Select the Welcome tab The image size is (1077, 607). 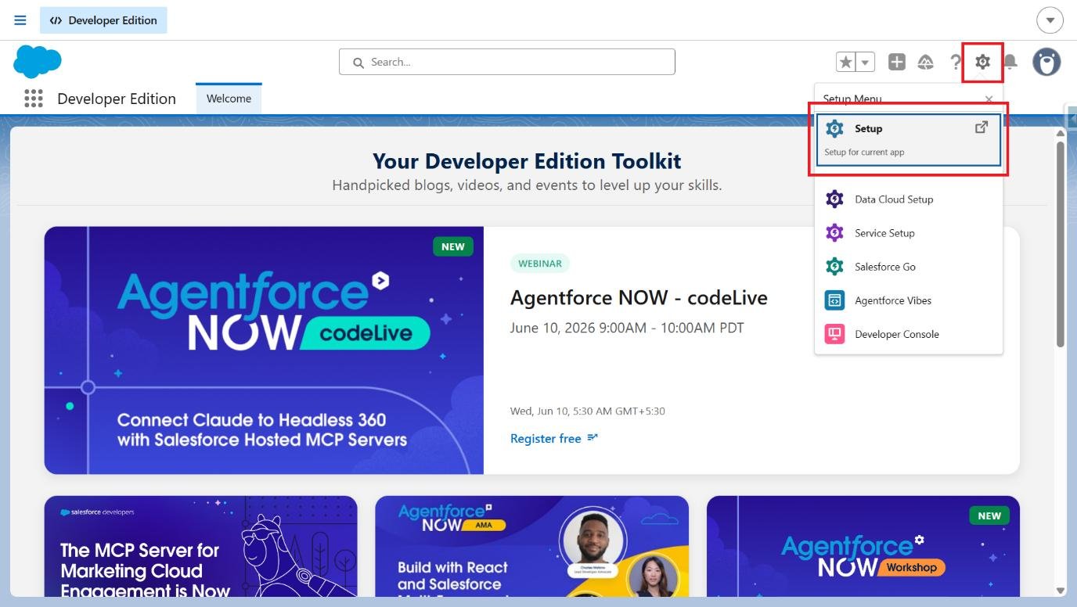click(x=229, y=99)
